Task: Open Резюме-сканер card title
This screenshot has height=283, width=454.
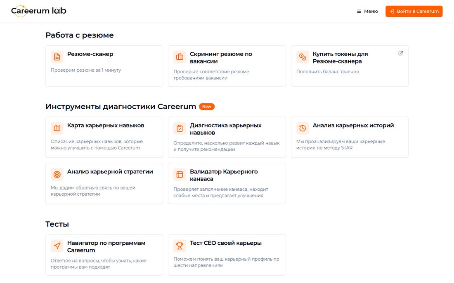Action: click(x=90, y=54)
